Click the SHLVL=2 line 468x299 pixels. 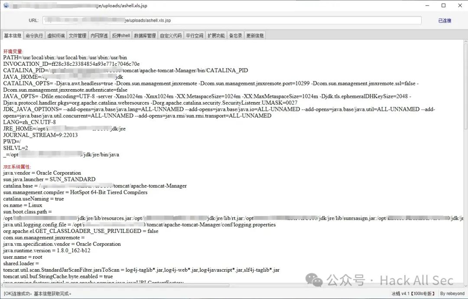pyautogui.click(x=16, y=148)
